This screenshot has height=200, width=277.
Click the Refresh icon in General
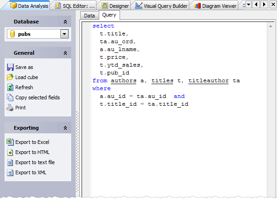coord(10,87)
